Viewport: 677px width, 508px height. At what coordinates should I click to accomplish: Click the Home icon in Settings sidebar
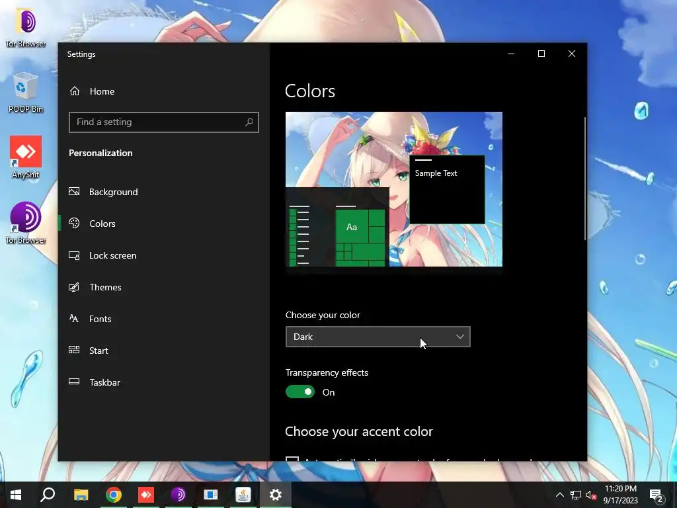[75, 91]
